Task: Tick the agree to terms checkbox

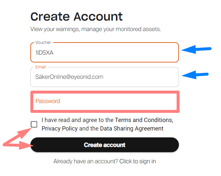Action: coord(34,124)
